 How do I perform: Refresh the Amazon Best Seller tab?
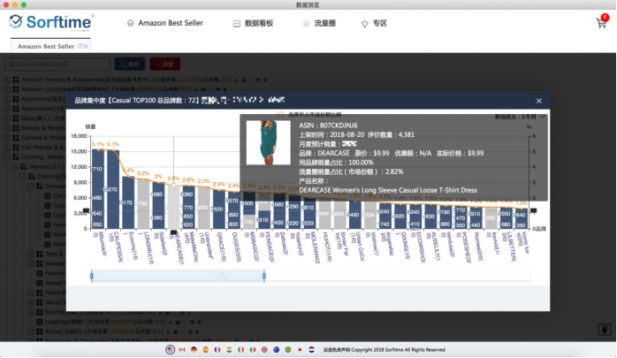pyautogui.click(x=80, y=44)
